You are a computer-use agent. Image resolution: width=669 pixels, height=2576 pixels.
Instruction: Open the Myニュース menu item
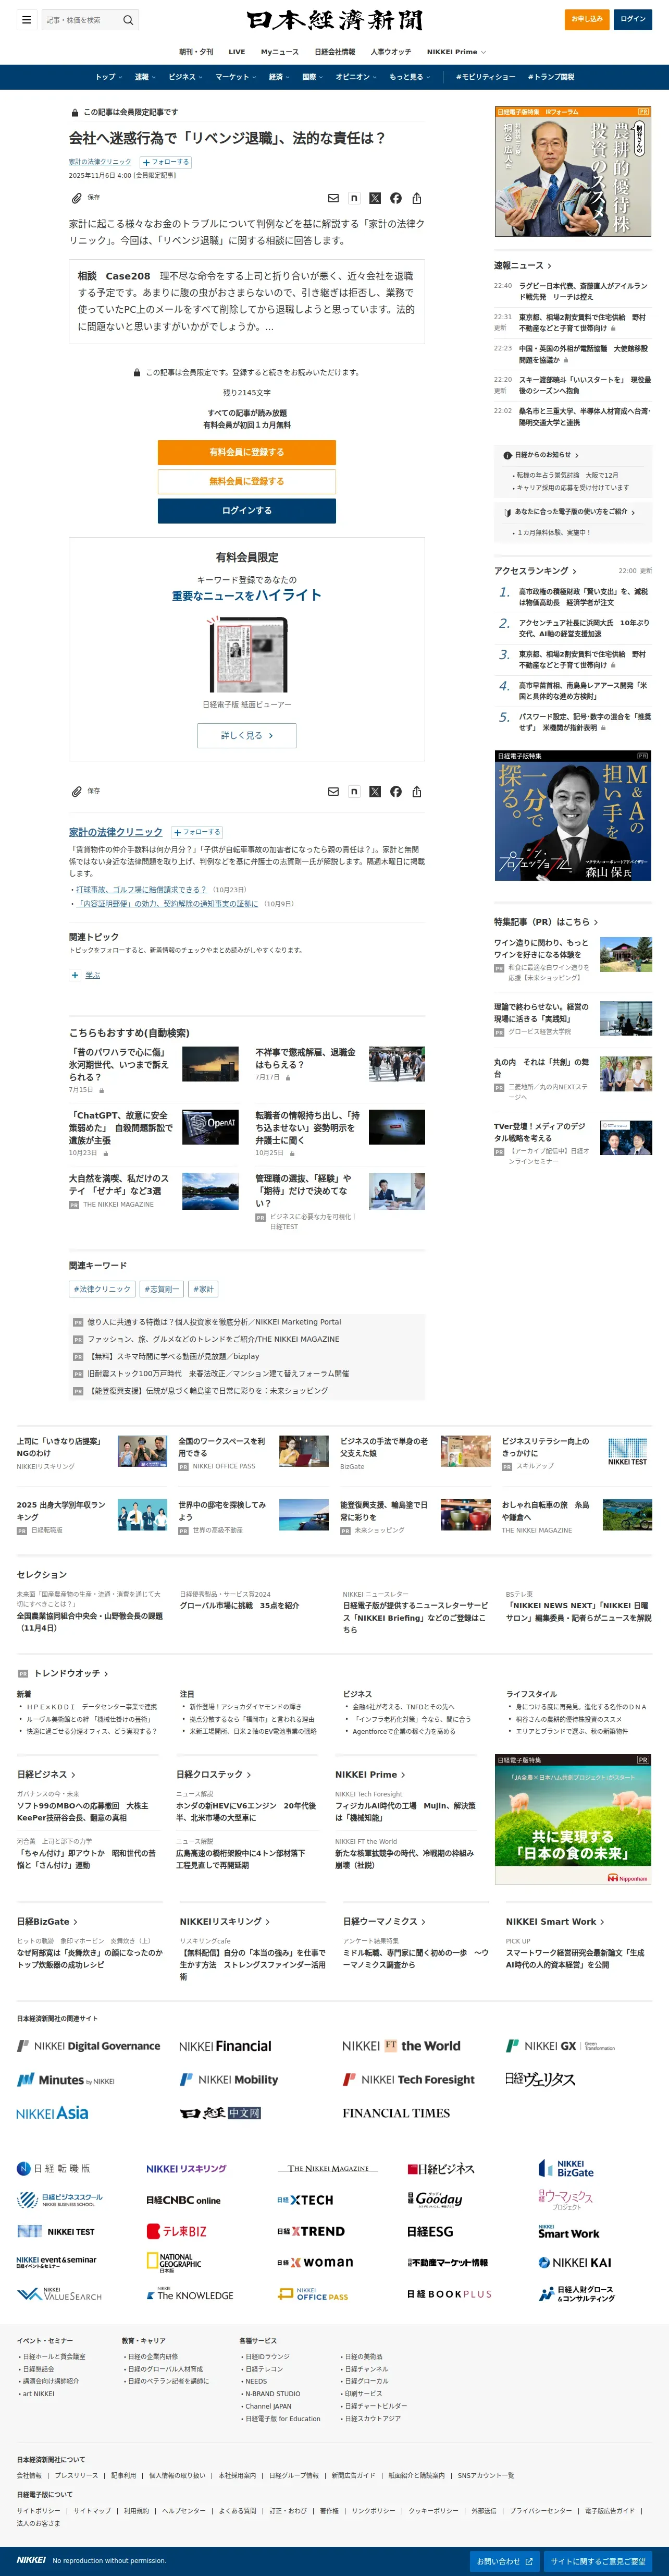click(280, 52)
